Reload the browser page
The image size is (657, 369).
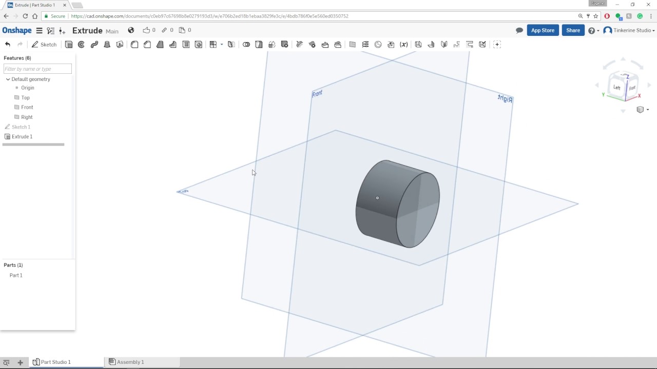pyautogui.click(x=25, y=16)
